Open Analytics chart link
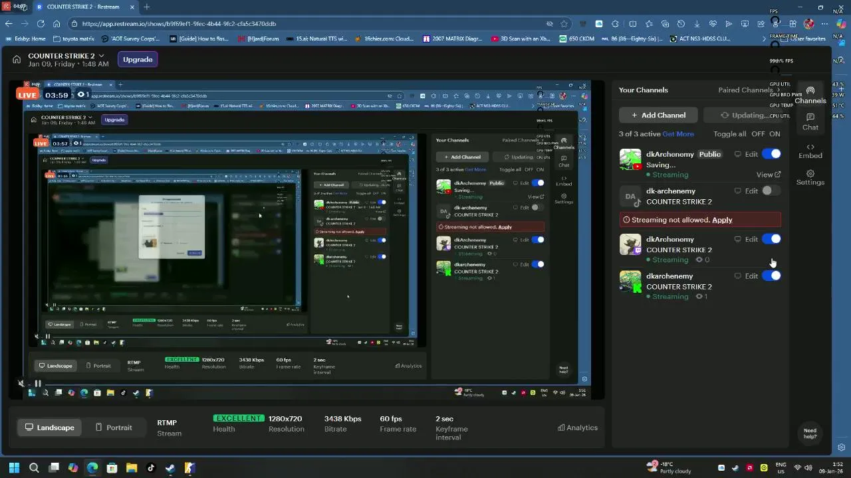851x478 pixels. click(577, 428)
